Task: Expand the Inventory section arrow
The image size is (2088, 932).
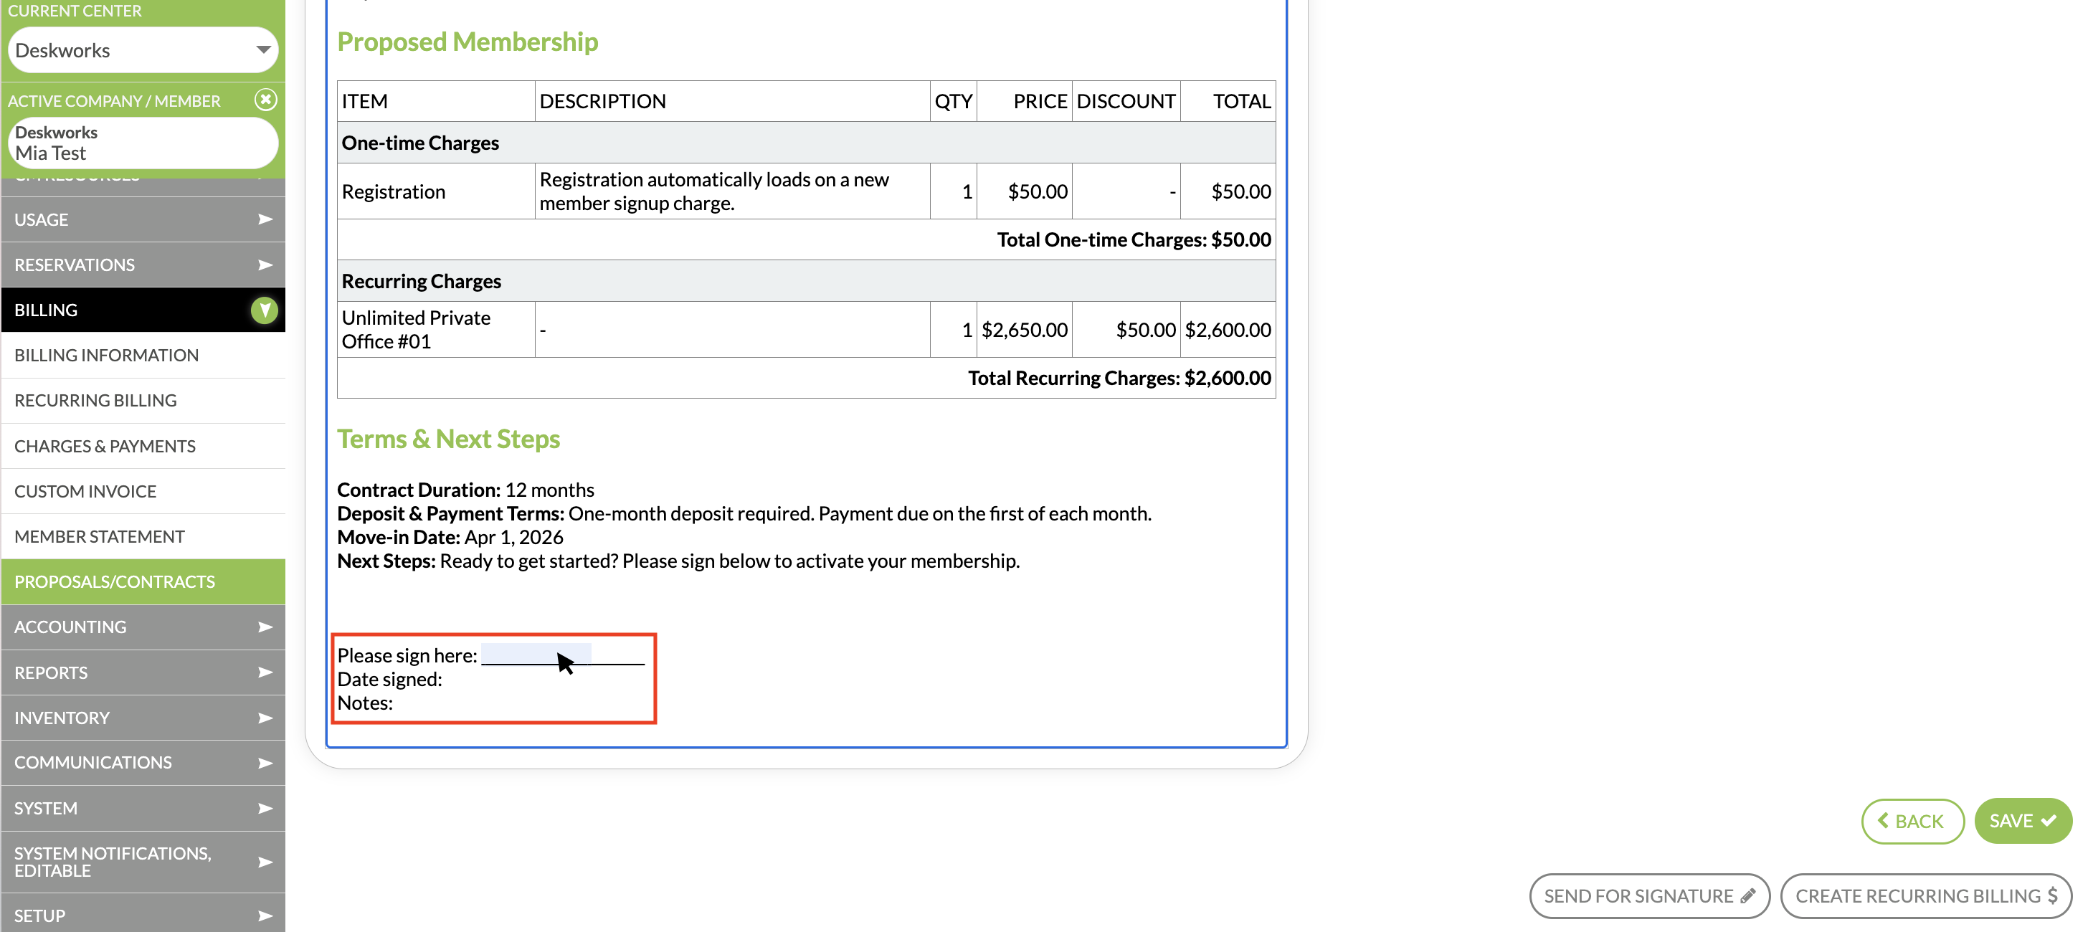Action: pos(265,717)
